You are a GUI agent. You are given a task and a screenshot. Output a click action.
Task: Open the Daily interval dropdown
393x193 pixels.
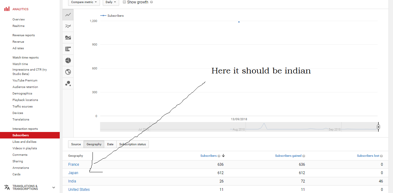point(111,2)
